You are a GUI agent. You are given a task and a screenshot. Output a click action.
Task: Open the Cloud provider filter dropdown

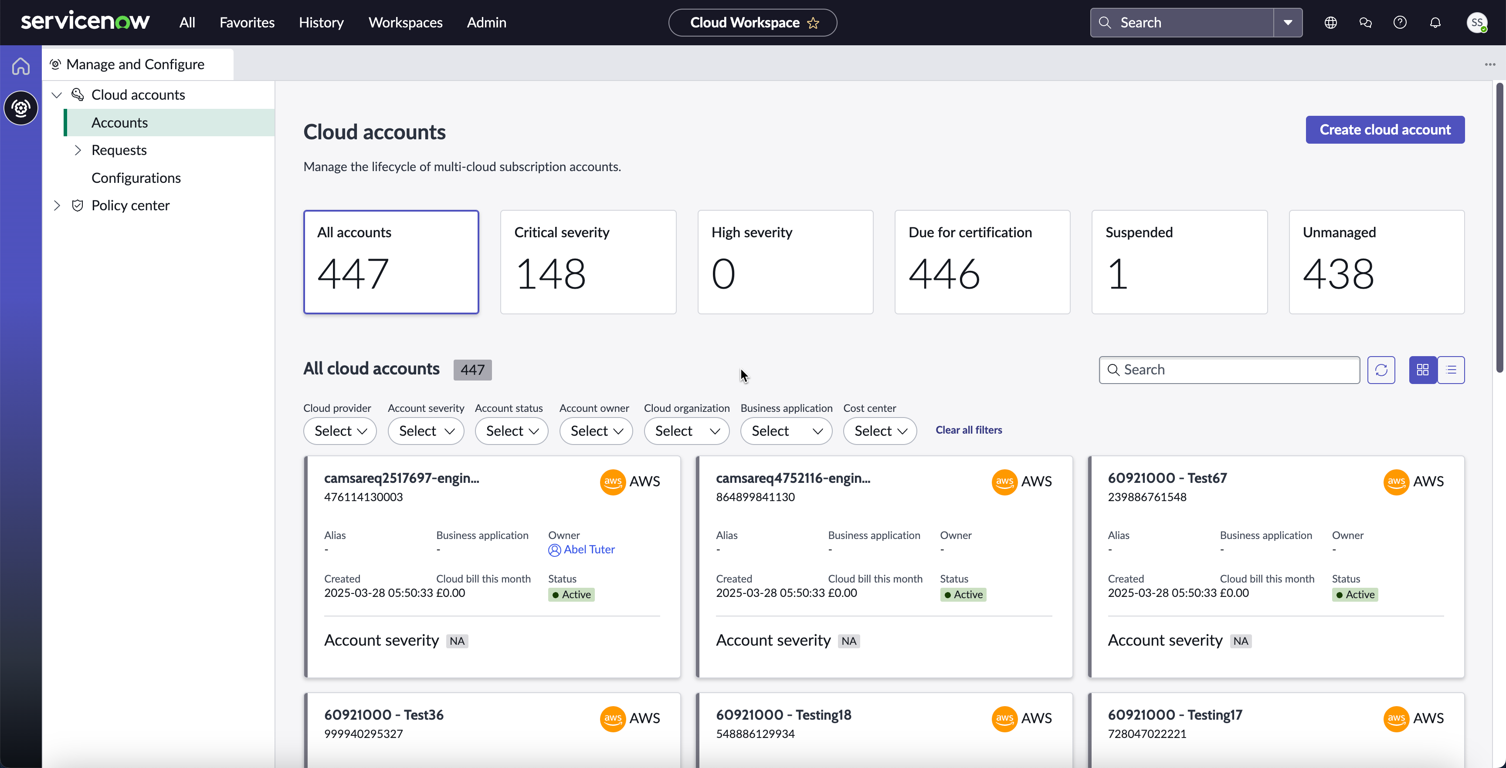(x=339, y=431)
